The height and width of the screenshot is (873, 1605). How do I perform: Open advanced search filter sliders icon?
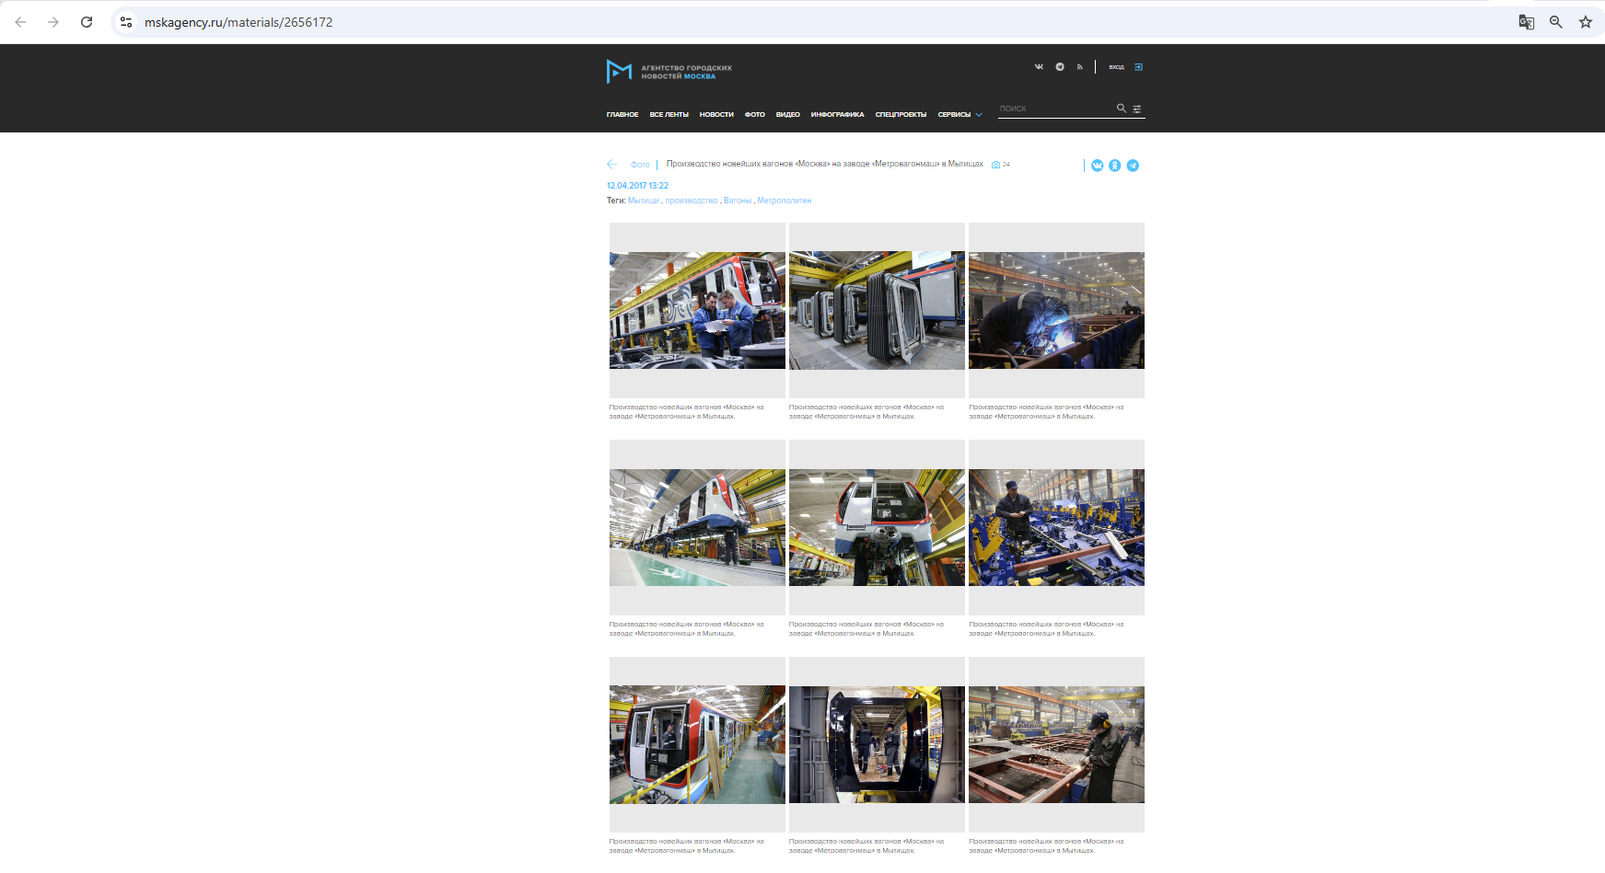(x=1137, y=109)
